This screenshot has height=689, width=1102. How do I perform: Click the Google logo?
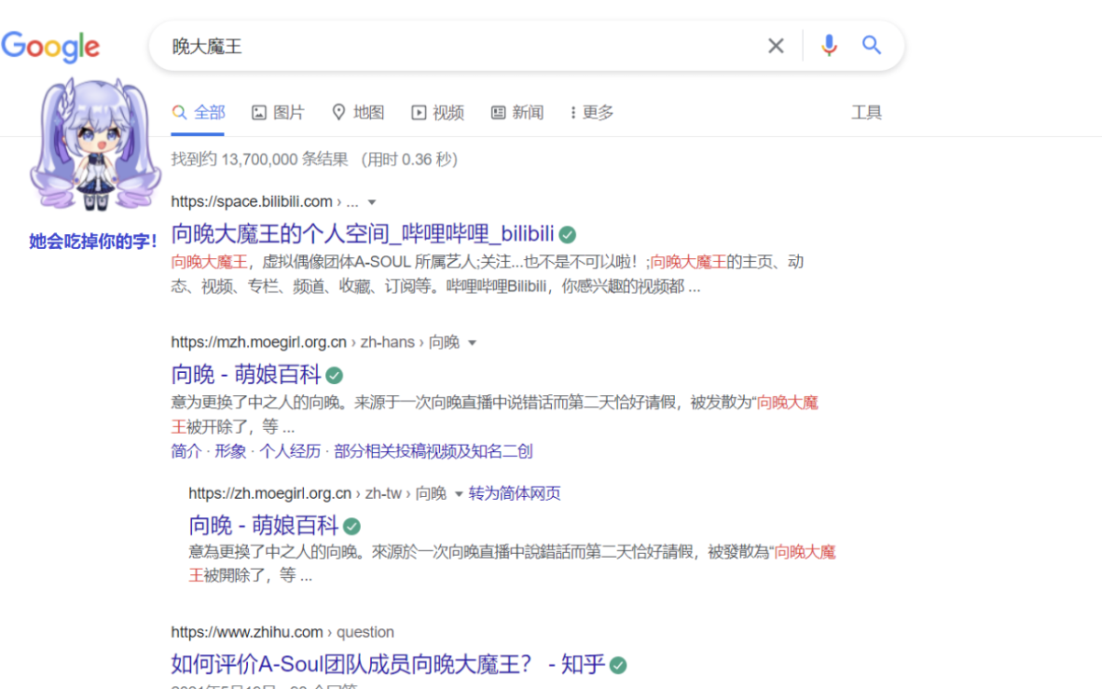(51, 46)
